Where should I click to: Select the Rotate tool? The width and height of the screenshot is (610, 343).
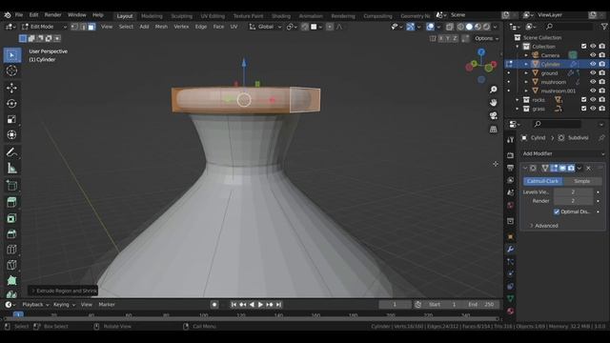click(11, 104)
